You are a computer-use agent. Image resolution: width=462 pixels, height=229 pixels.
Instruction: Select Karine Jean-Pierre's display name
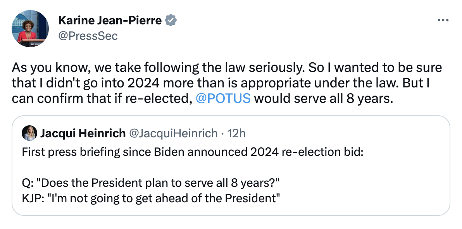click(x=112, y=20)
